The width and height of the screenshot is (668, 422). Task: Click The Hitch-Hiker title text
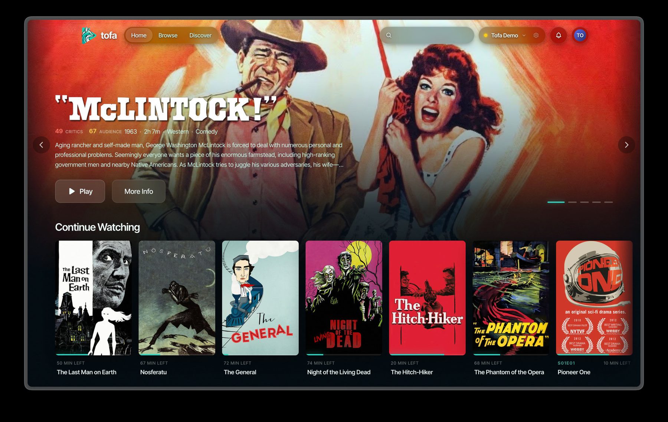pos(412,372)
